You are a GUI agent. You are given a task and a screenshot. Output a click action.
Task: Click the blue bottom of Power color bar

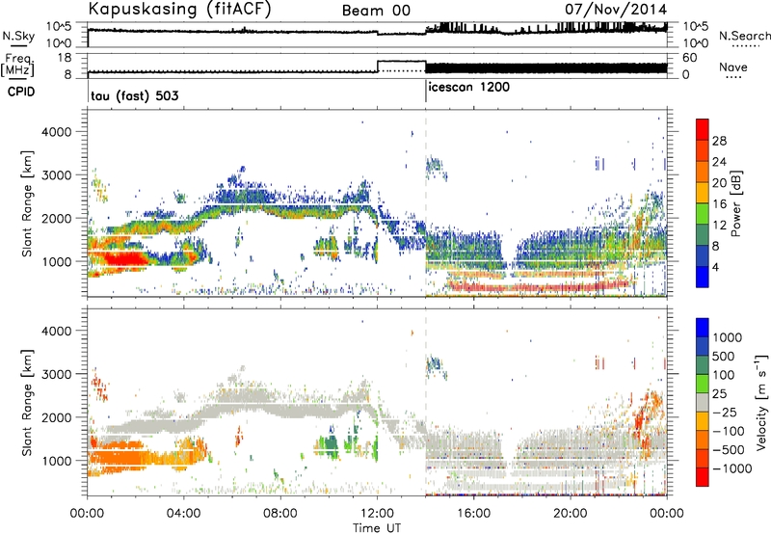point(703,278)
